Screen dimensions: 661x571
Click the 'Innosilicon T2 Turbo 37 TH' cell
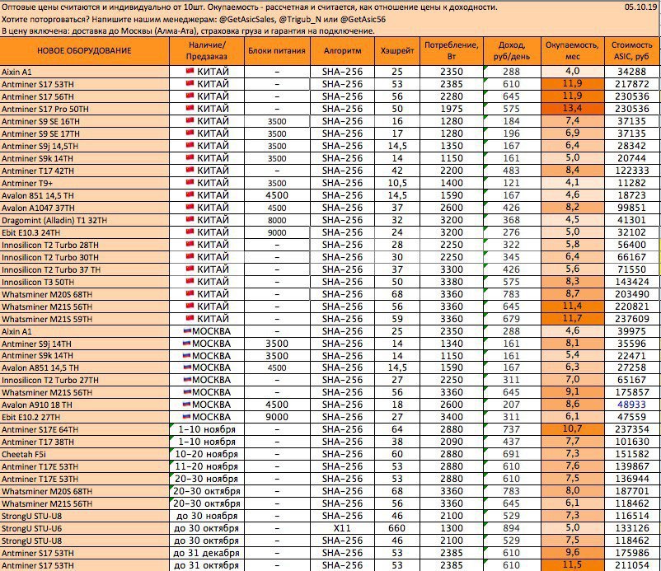click(84, 269)
